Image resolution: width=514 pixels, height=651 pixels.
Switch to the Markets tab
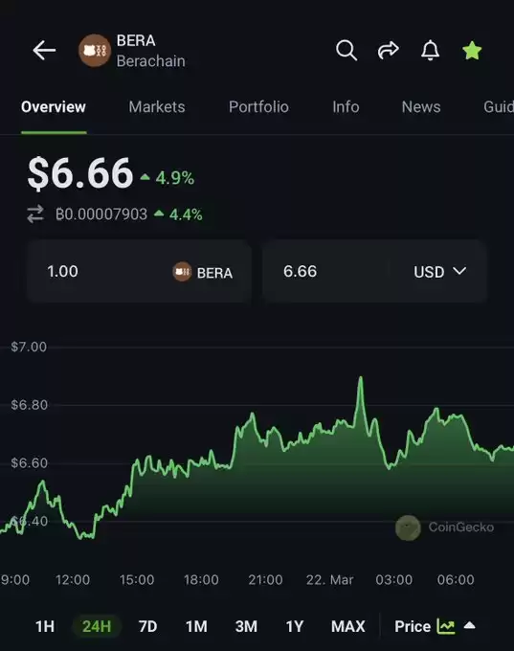[157, 106]
